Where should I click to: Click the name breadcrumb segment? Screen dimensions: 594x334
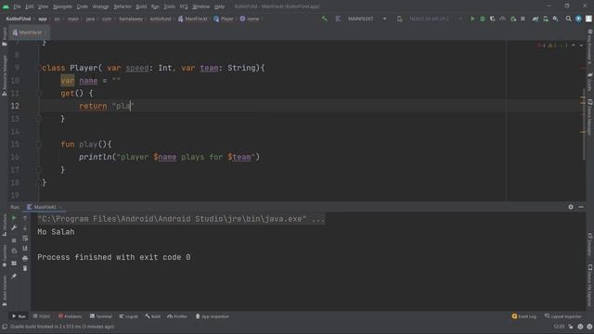[x=250, y=19]
